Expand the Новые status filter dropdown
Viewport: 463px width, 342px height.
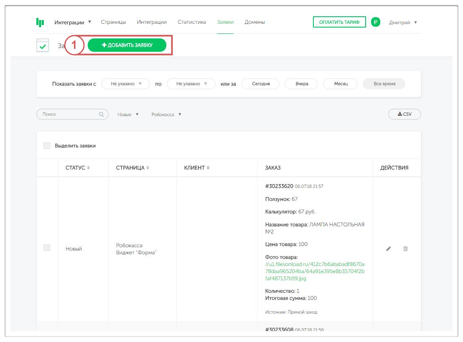coord(128,114)
